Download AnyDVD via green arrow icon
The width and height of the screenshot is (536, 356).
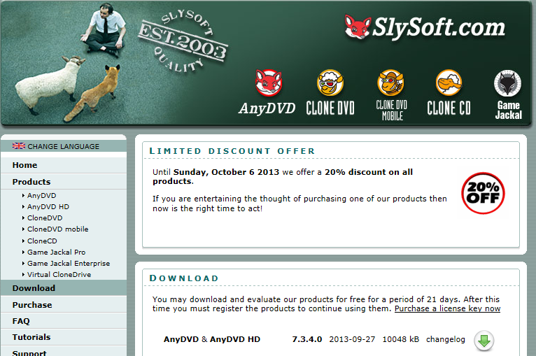tap(484, 341)
